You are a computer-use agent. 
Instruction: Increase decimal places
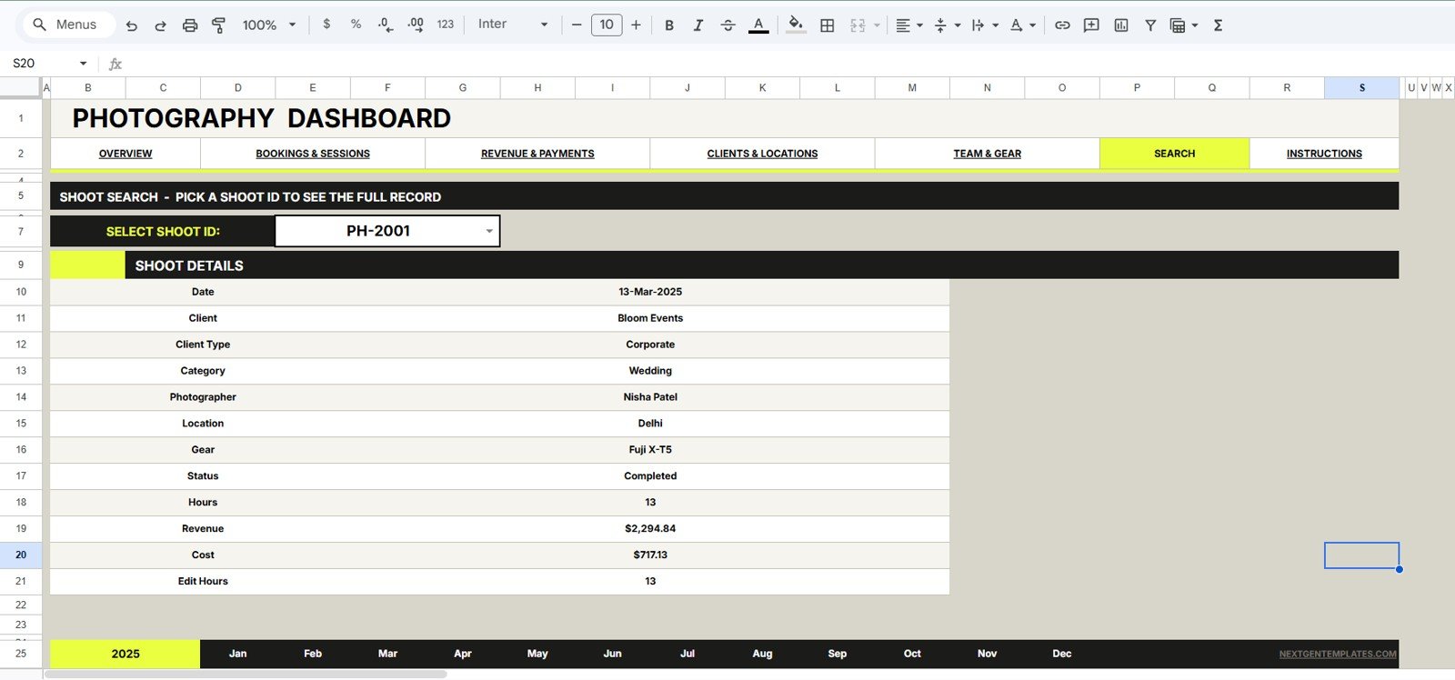(416, 25)
